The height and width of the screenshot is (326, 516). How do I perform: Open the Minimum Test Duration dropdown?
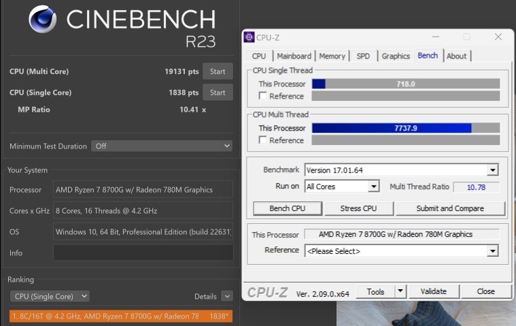click(x=162, y=146)
